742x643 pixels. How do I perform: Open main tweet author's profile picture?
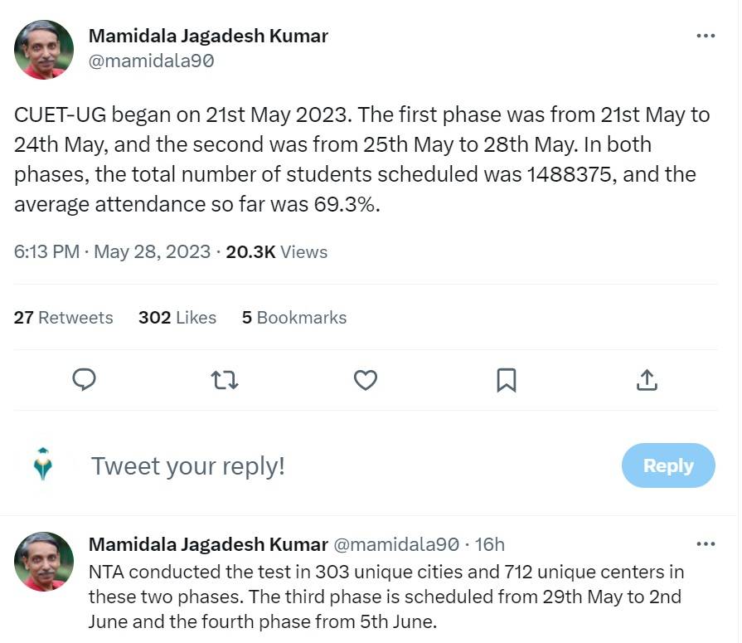click(x=44, y=50)
